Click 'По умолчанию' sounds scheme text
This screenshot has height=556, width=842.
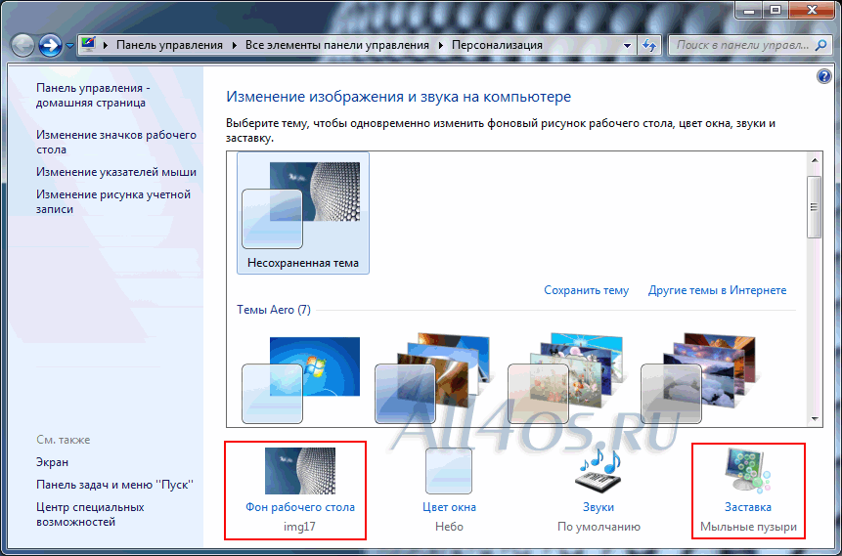pos(598,527)
